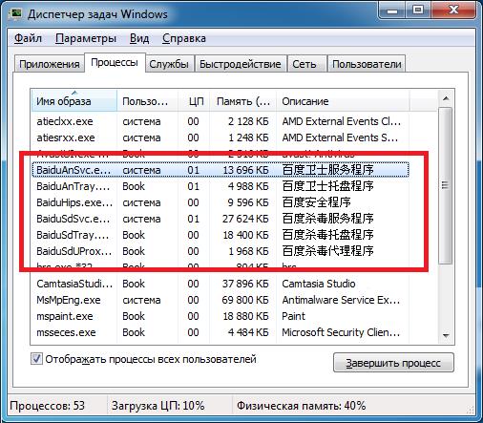Open the Быстродействие tab
Screen dimensions: 483x423
point(241,64)
